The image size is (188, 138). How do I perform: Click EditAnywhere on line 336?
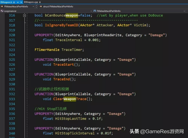(x=68, y=114)
